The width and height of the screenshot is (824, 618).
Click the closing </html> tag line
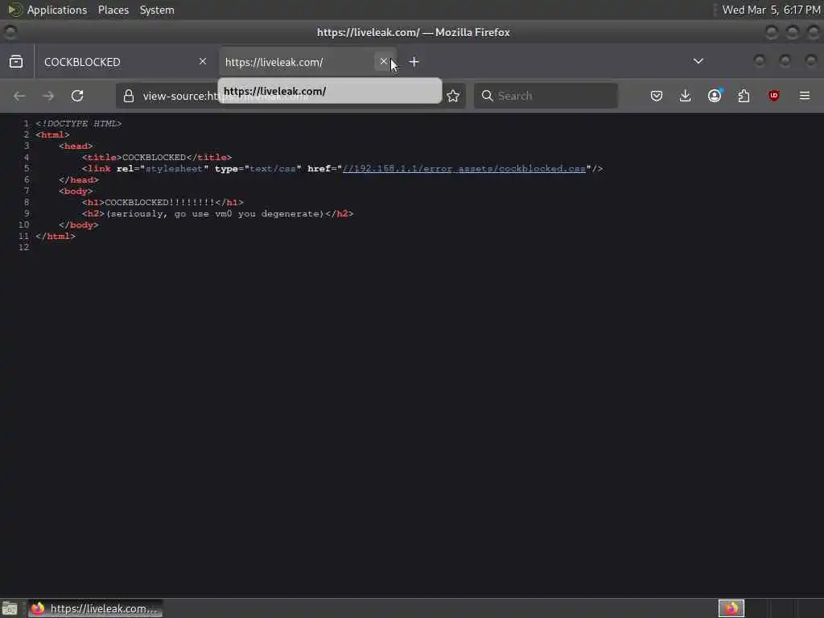click(x=56, y=237)
